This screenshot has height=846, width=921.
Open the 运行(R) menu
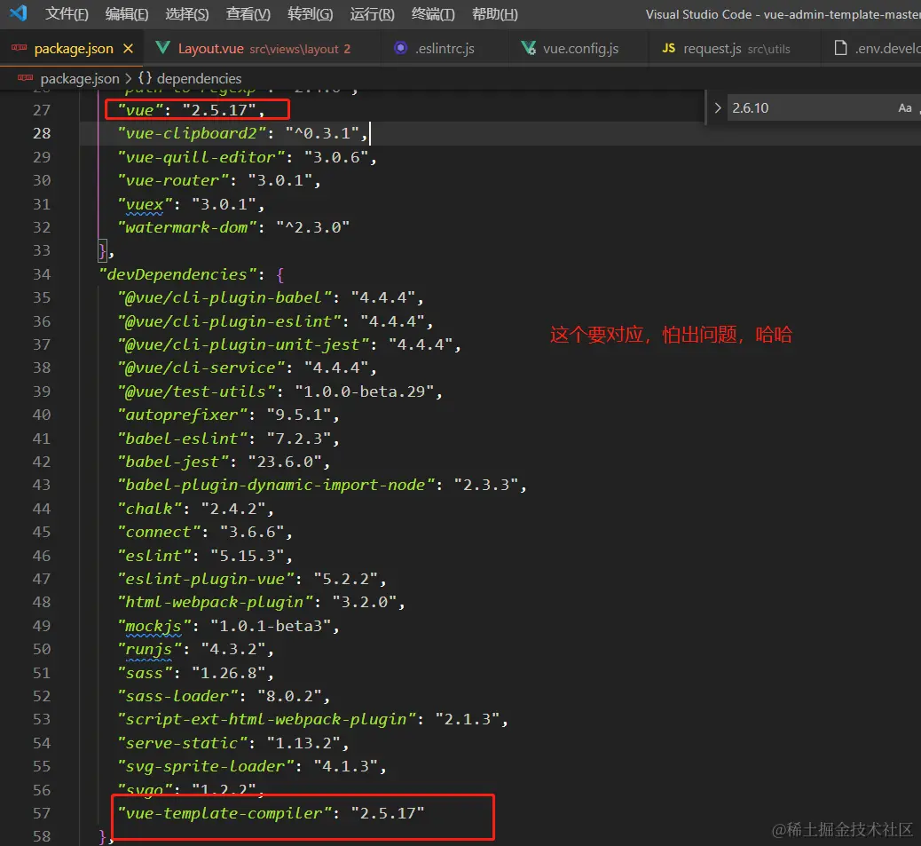click(x=373, y=14)
